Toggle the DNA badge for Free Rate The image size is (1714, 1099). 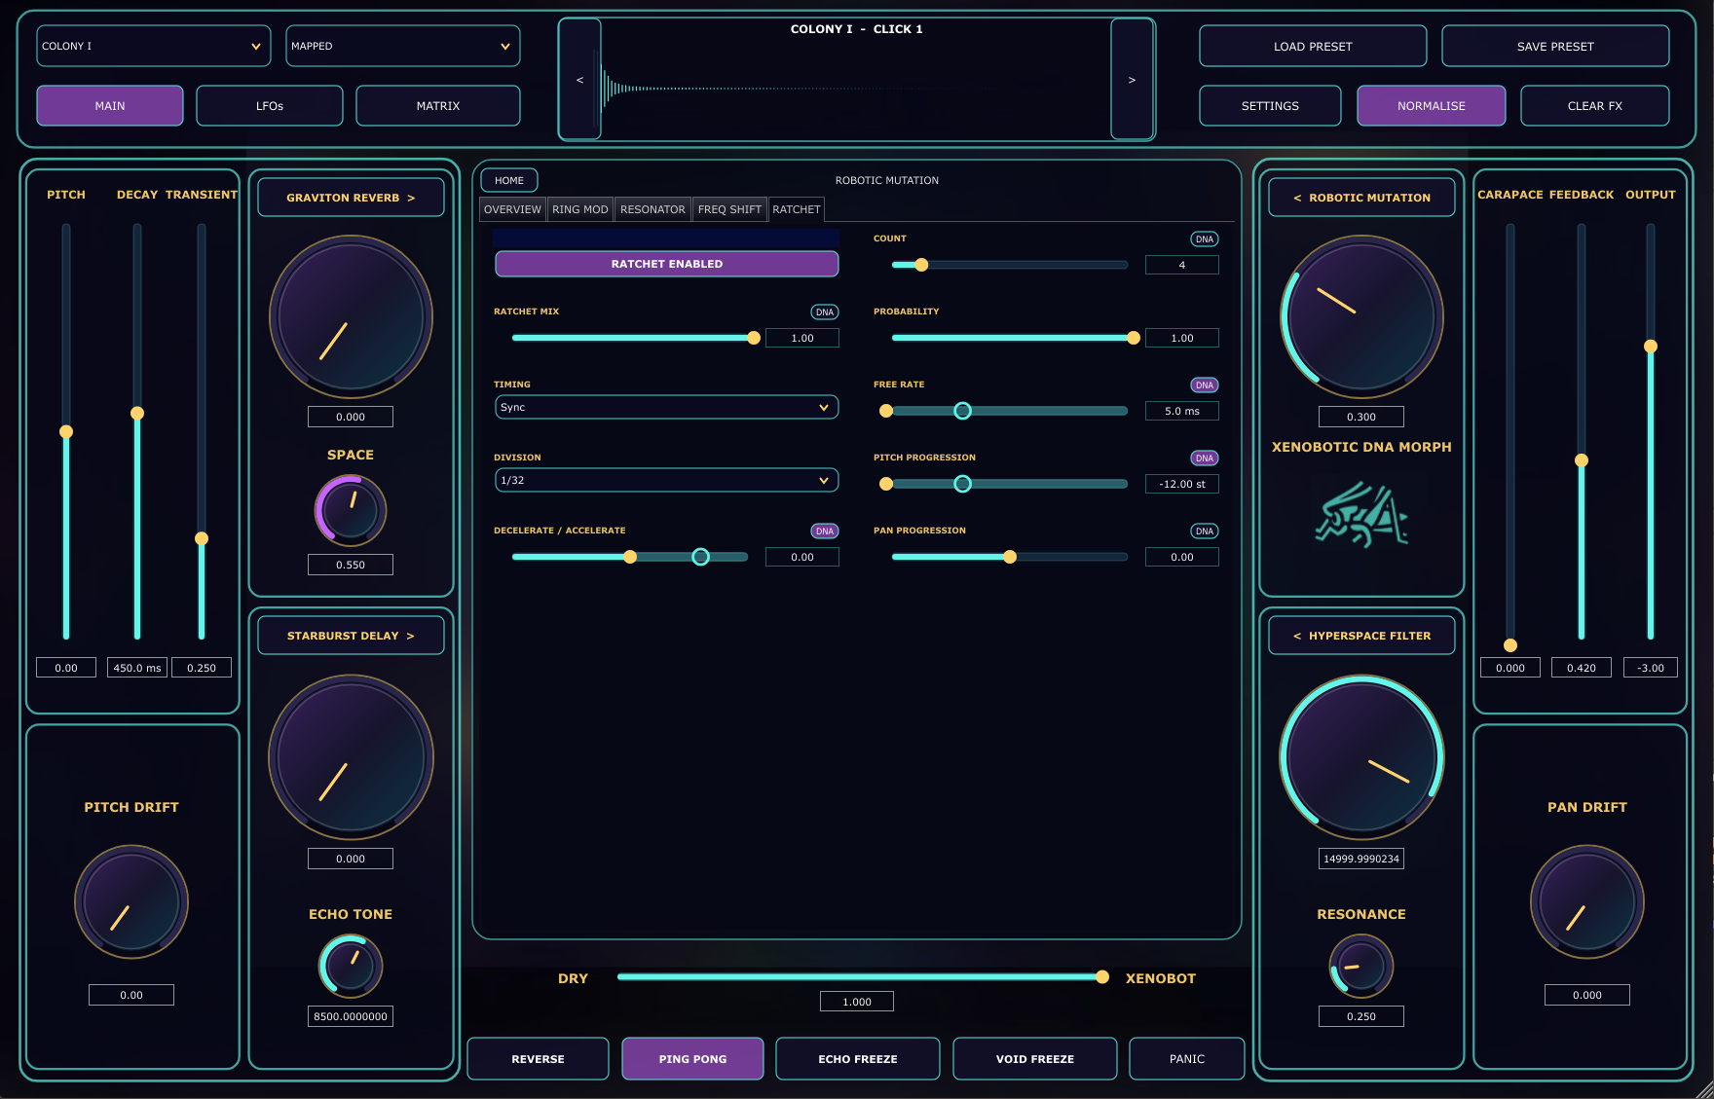[1205, 385]
